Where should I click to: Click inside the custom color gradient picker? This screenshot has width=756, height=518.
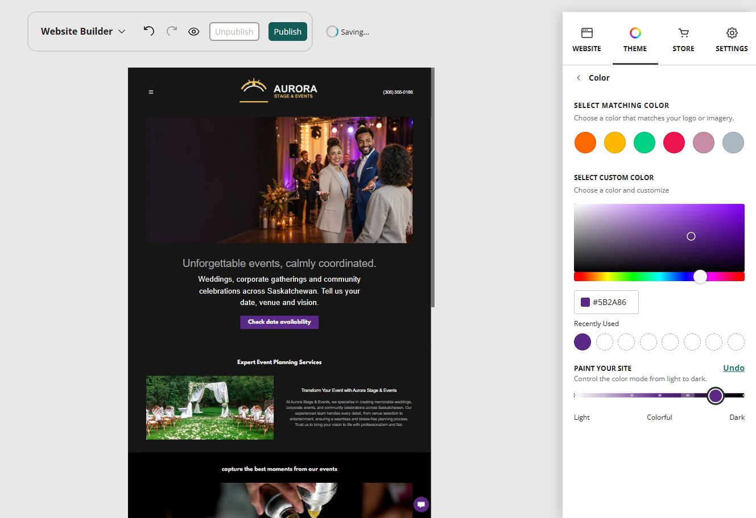[x=659, y=238]
